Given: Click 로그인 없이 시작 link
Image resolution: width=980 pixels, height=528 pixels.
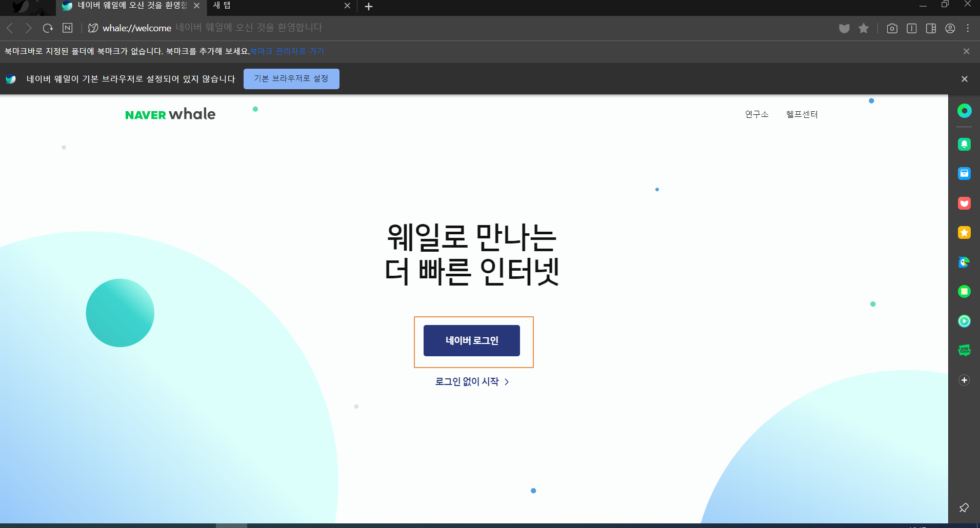Looking at the screenshot, I should (472, 381).
